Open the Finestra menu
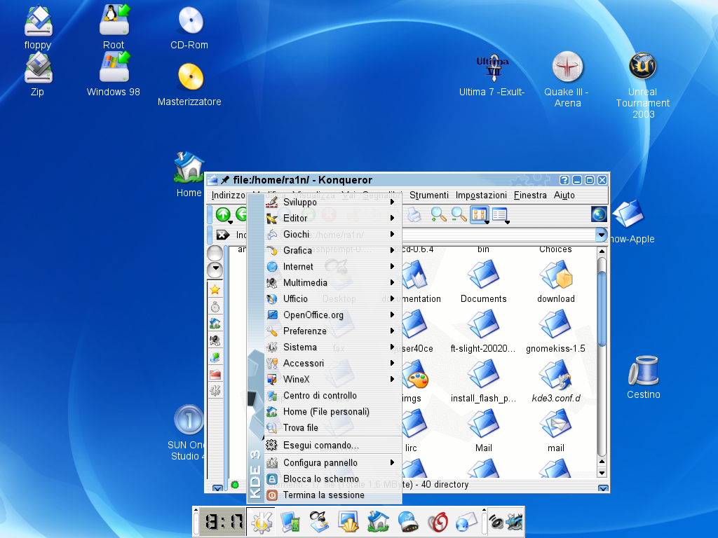 tap(530, 195)
